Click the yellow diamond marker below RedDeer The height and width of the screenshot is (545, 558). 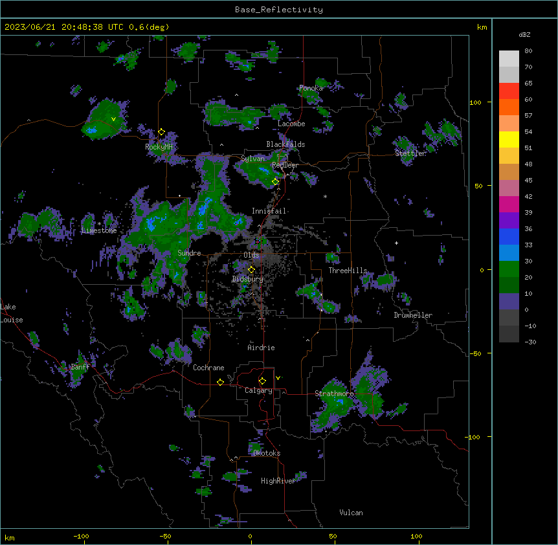point(276,182)
